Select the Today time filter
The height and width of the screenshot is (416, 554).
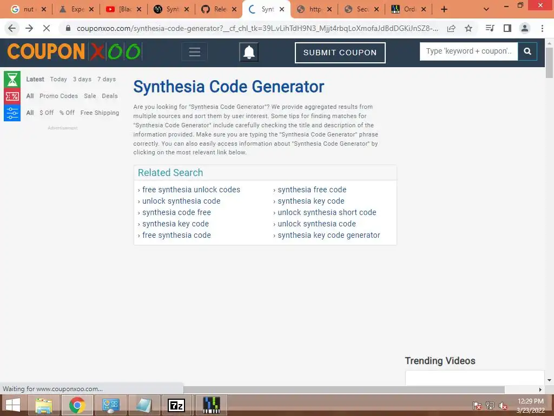click(x=58, y=79)
